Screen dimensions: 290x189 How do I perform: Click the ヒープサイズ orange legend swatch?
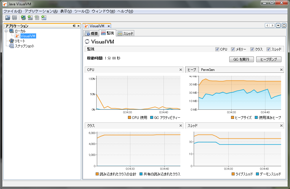(x=233, y=117)
